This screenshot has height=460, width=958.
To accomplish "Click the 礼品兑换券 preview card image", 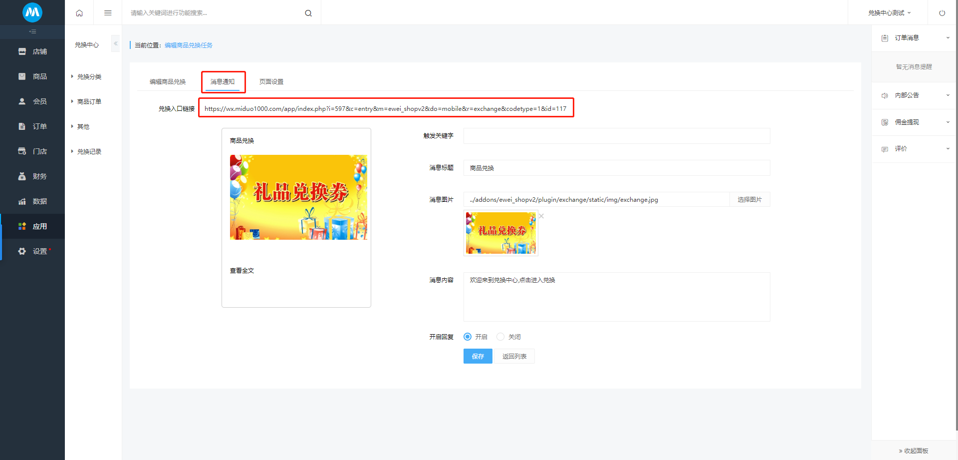I will click(x=298, y=197).
